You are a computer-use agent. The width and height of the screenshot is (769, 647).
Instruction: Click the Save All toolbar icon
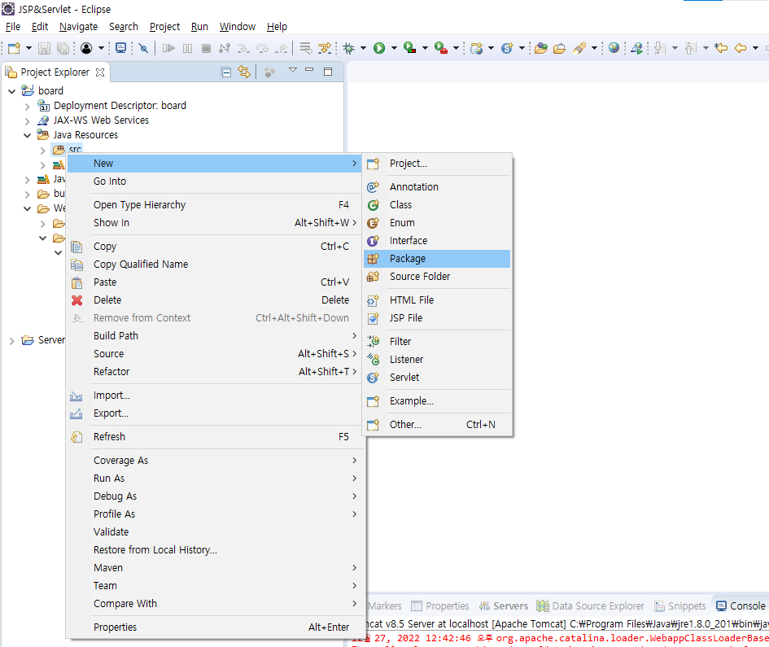(x=63, y=48)
